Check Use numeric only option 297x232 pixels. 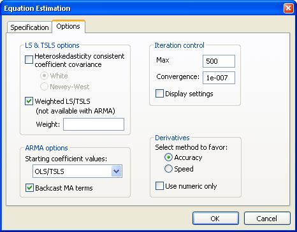click(x=159, y=186)
